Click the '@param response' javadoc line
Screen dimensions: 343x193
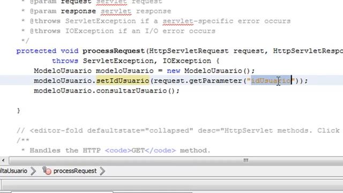pos(96,11)
